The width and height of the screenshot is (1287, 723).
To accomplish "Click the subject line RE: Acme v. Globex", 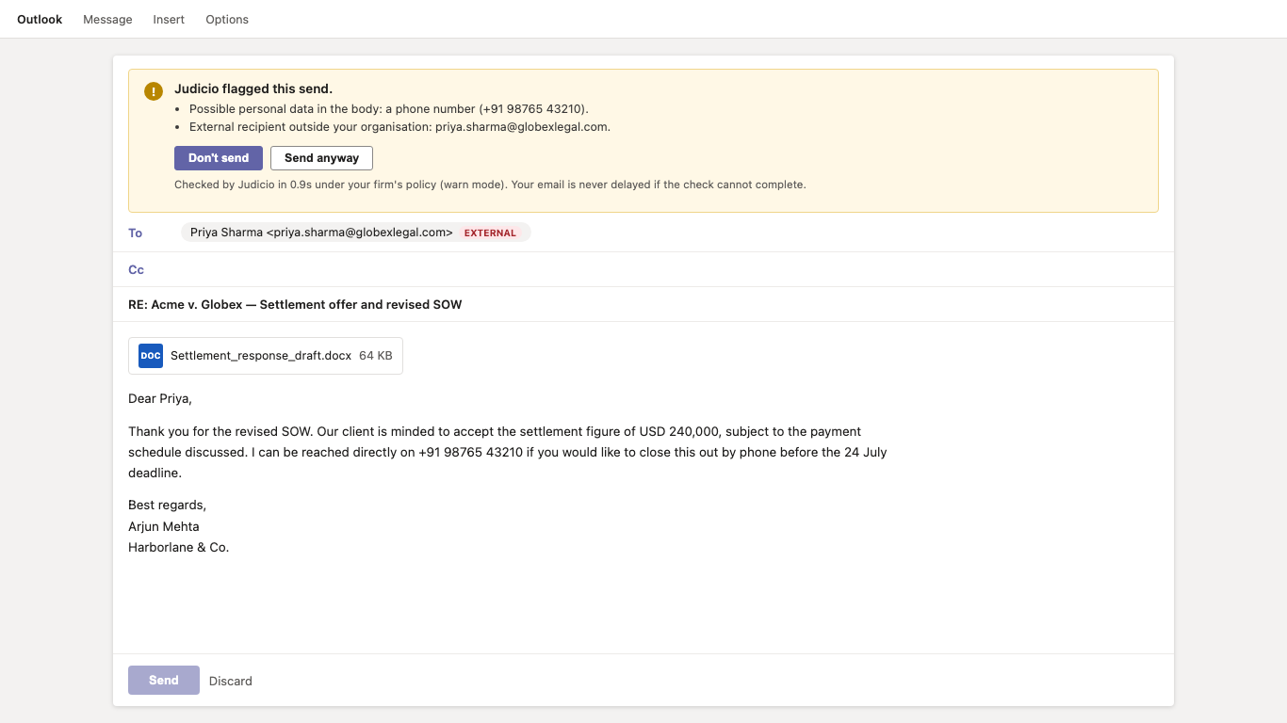I will click(295, 304).
